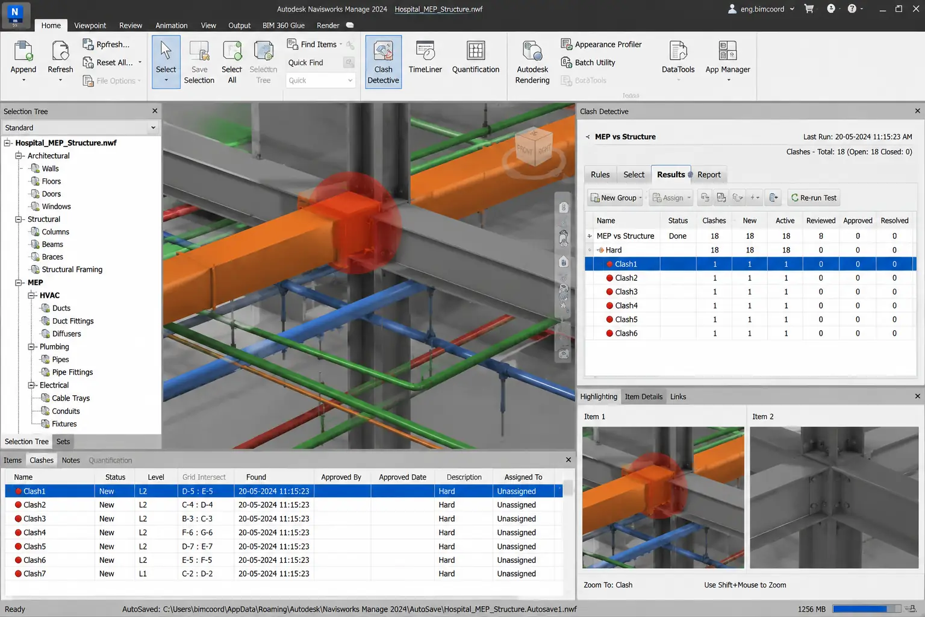
Task: Switch to the Item Details tab
Action: (643, 396)
